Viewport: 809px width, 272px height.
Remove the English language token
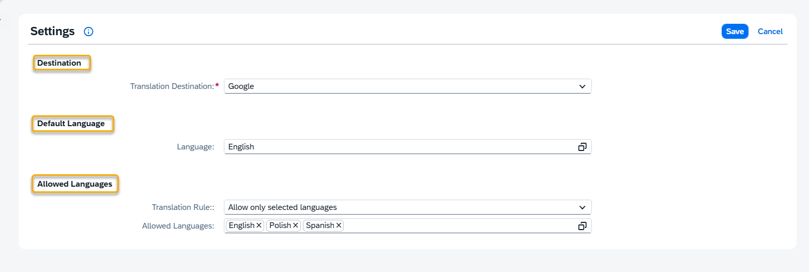click(259, 225)
